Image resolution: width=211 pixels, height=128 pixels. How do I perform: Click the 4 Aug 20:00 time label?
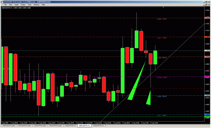(70, 123)
